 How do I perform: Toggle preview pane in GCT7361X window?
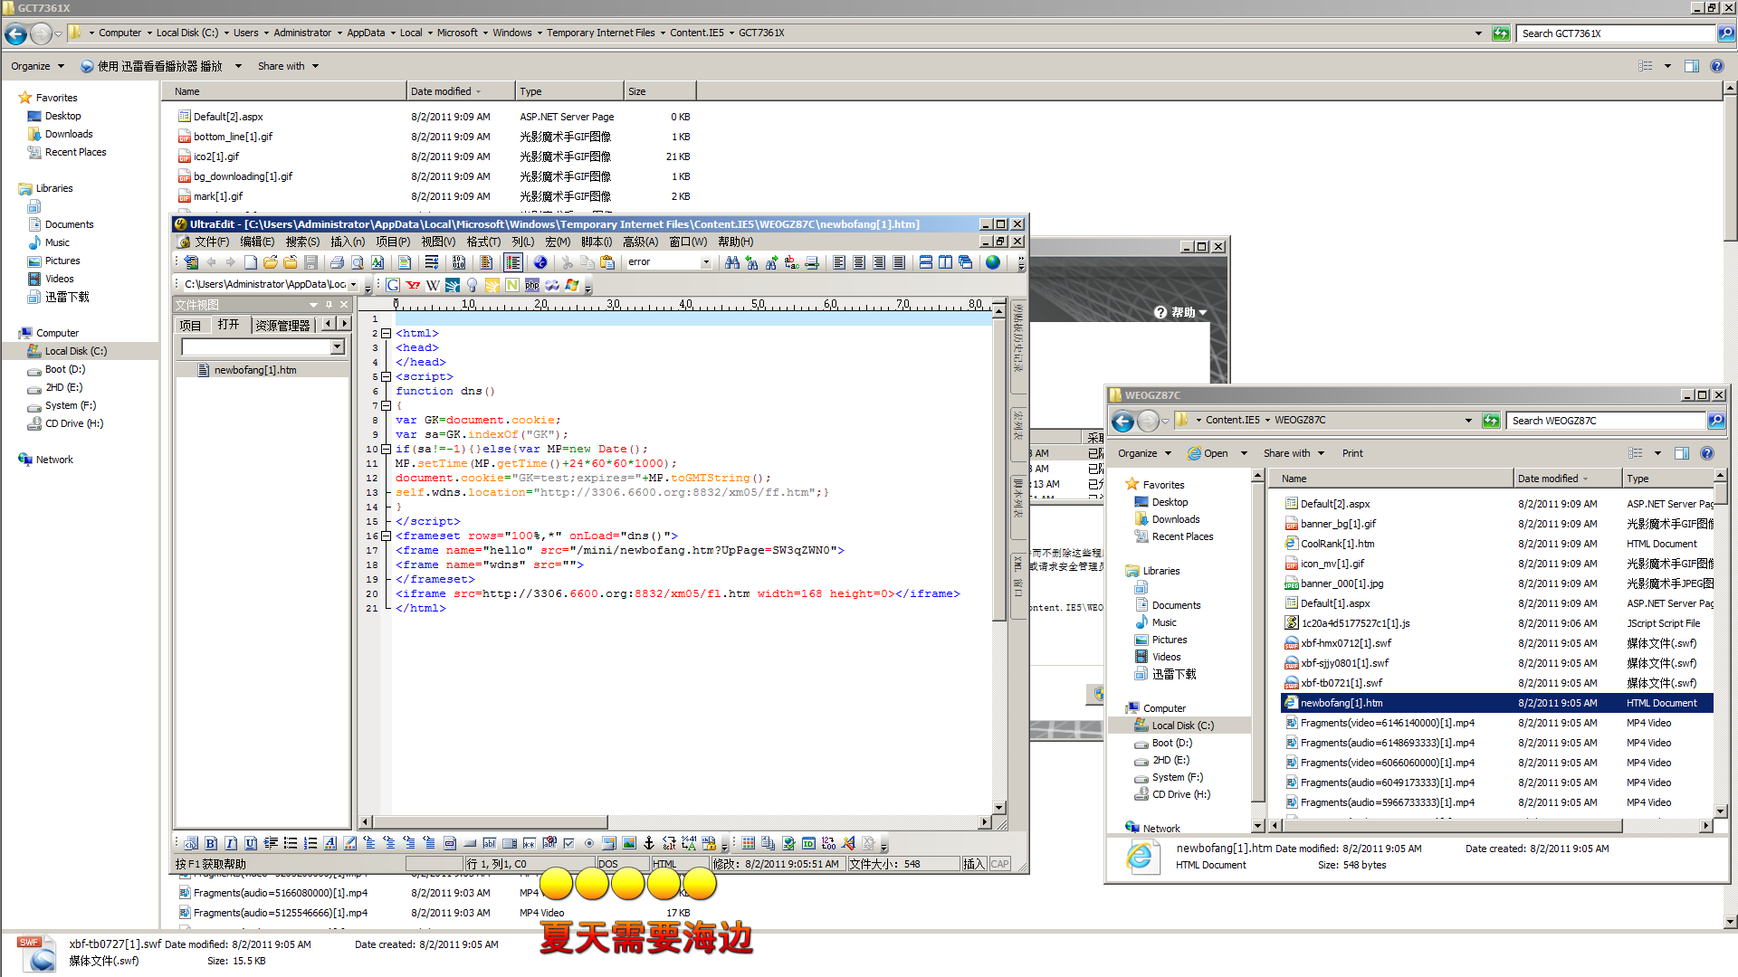click(1691, 66)
